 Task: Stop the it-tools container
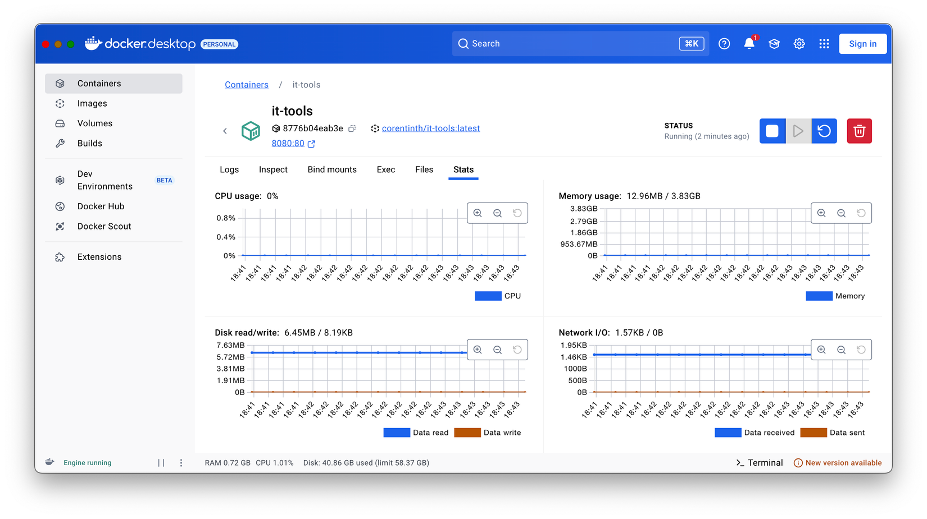(772, 131)
